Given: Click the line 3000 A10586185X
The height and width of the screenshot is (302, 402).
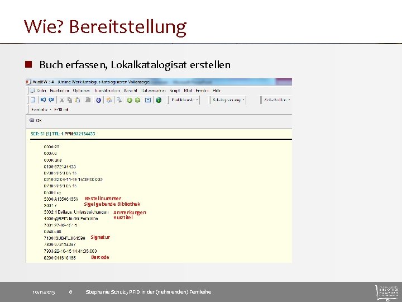Looking at the screenshot, I should 61,199.
